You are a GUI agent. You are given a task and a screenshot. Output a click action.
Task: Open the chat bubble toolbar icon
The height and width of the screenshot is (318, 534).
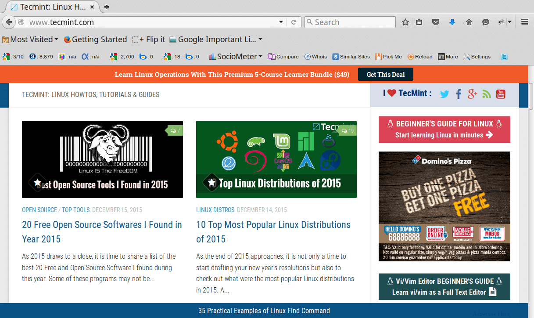tap(486, 22)
